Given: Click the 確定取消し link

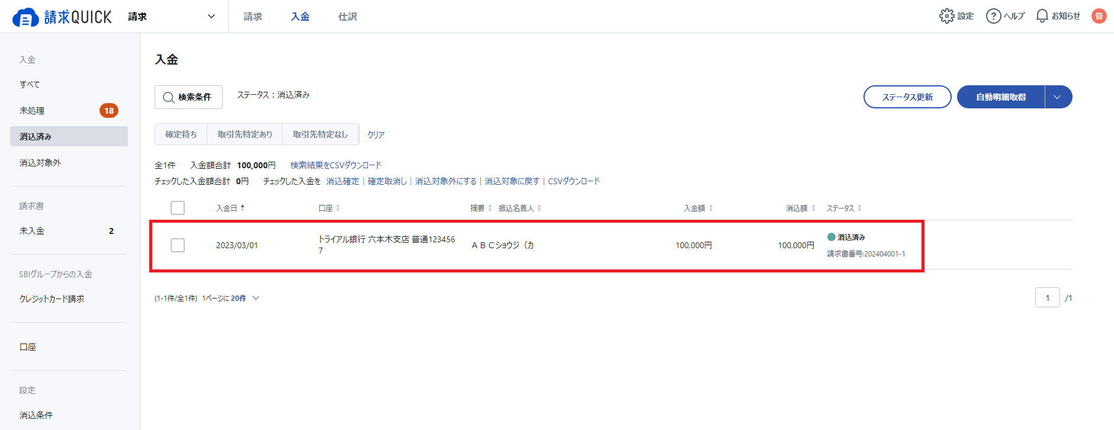Looking at the screenshot, I should coord(387,181).
